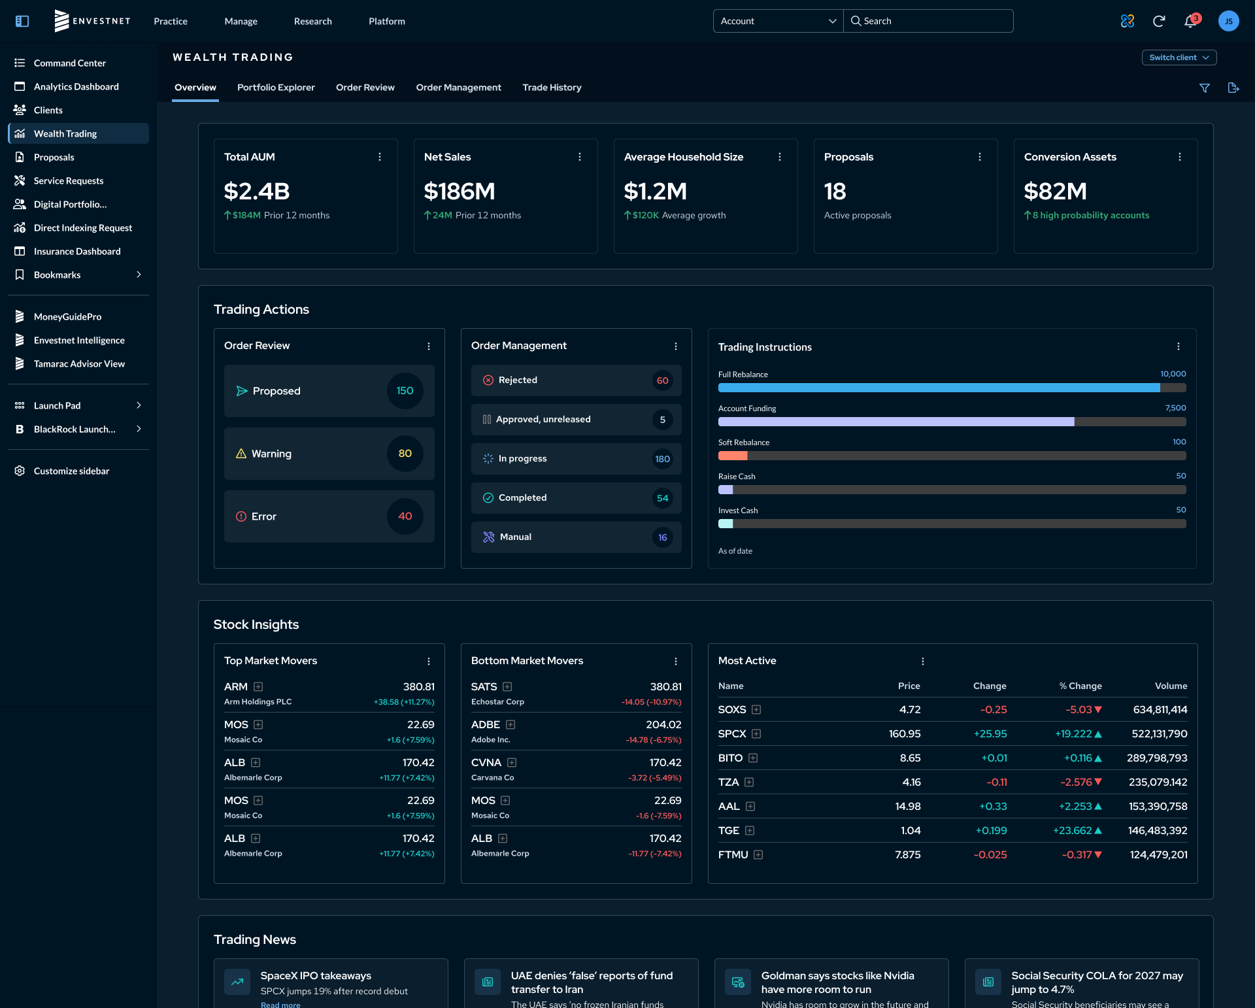Open the Switch client dropdown
The width and height of the screenshot is (1255, 1008).
1179,58
